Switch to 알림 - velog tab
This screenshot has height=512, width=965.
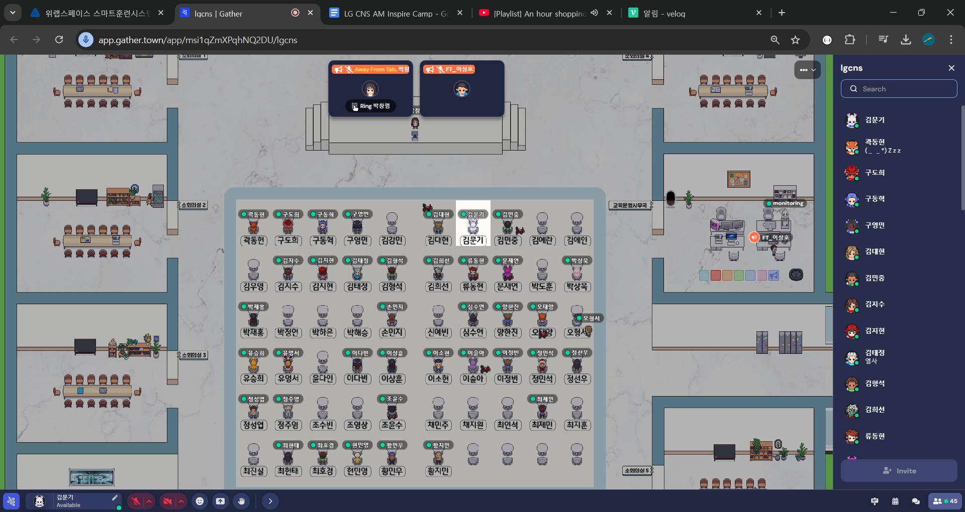click(x=696, y=14)
